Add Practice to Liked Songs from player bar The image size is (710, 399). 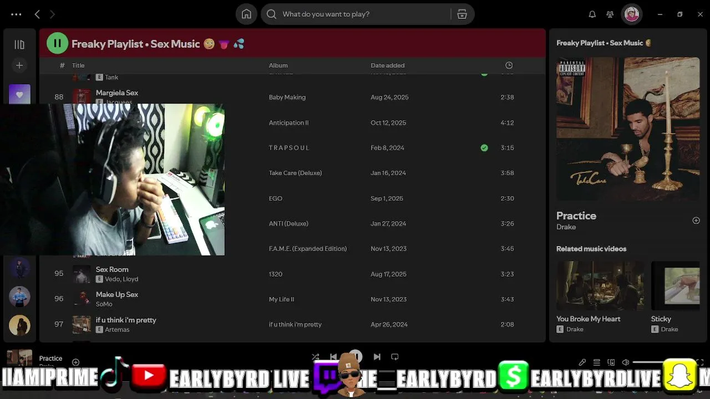click(76, 362)
